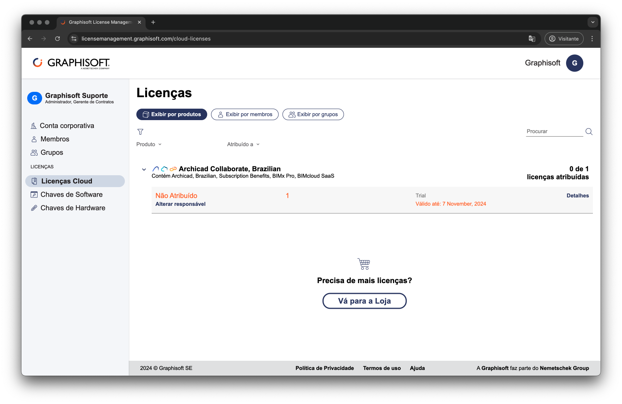Open Grupos in sidebar
Image resolution: width=622 pixels, height=404 pixels.
pyautogui.click(x=47, y=152)
